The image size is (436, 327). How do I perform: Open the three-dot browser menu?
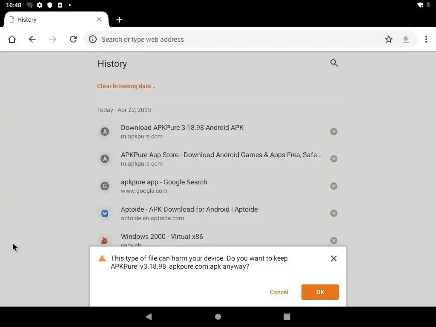(x=426, y=39)
